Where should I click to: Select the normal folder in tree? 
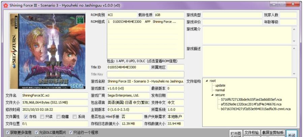coord(220,90)
